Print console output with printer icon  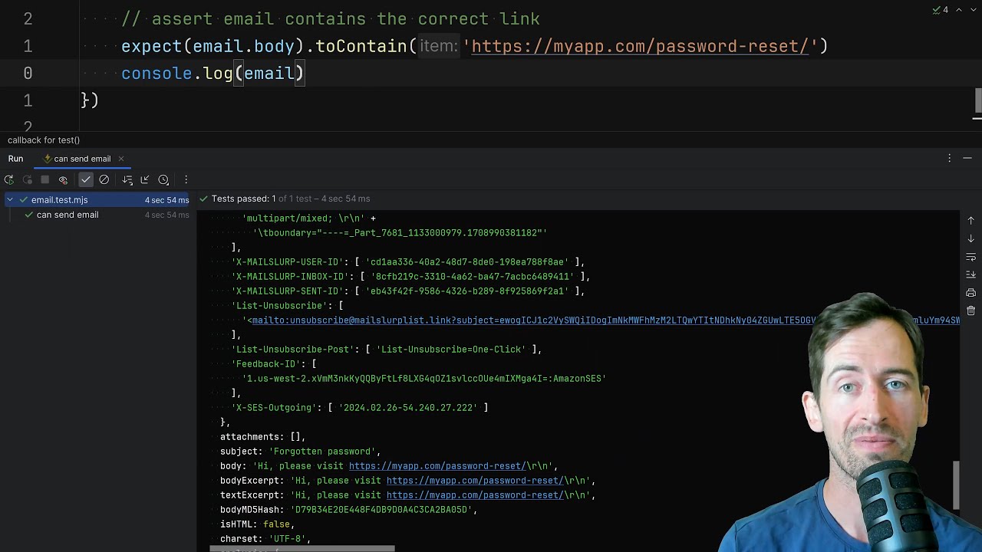pyautogui.click(x=970, y=293)
